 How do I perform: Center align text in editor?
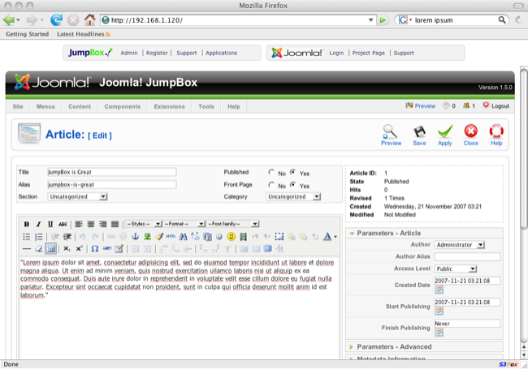91,224
